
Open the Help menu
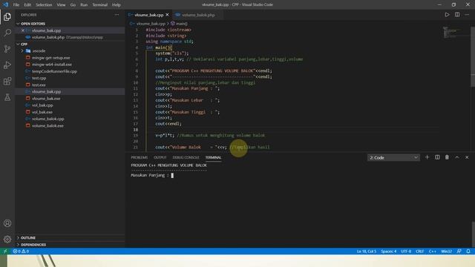pos(117,5)
